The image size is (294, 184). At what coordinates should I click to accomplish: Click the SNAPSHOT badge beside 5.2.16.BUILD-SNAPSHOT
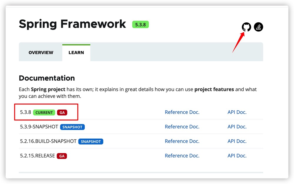91,142
